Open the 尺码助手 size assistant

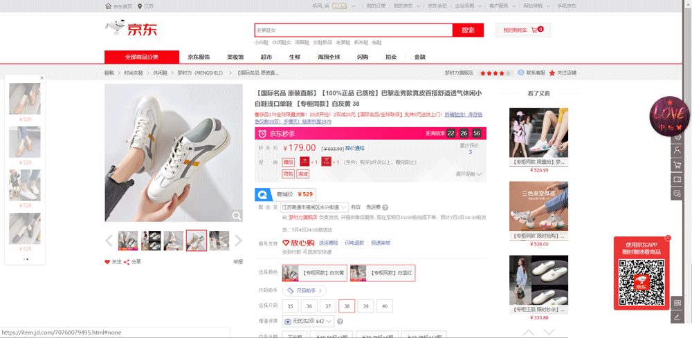(304, 290)
